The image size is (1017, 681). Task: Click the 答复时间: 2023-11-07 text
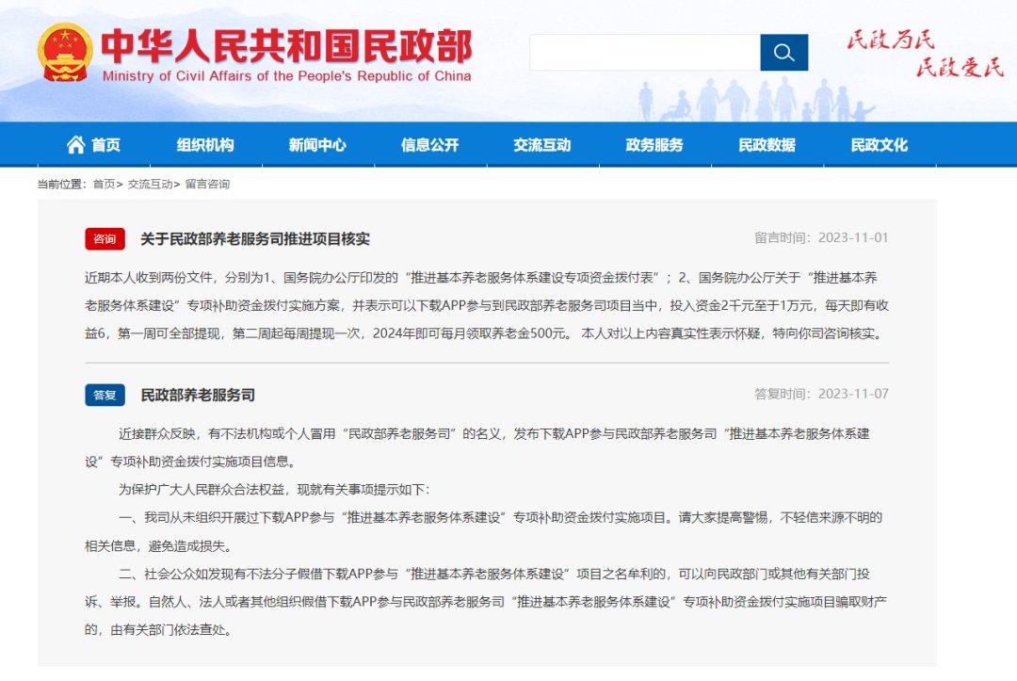point(821,394)
